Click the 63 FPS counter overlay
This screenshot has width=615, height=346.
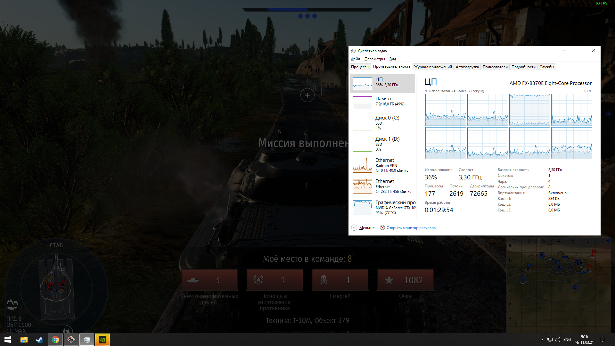point(601,3)
